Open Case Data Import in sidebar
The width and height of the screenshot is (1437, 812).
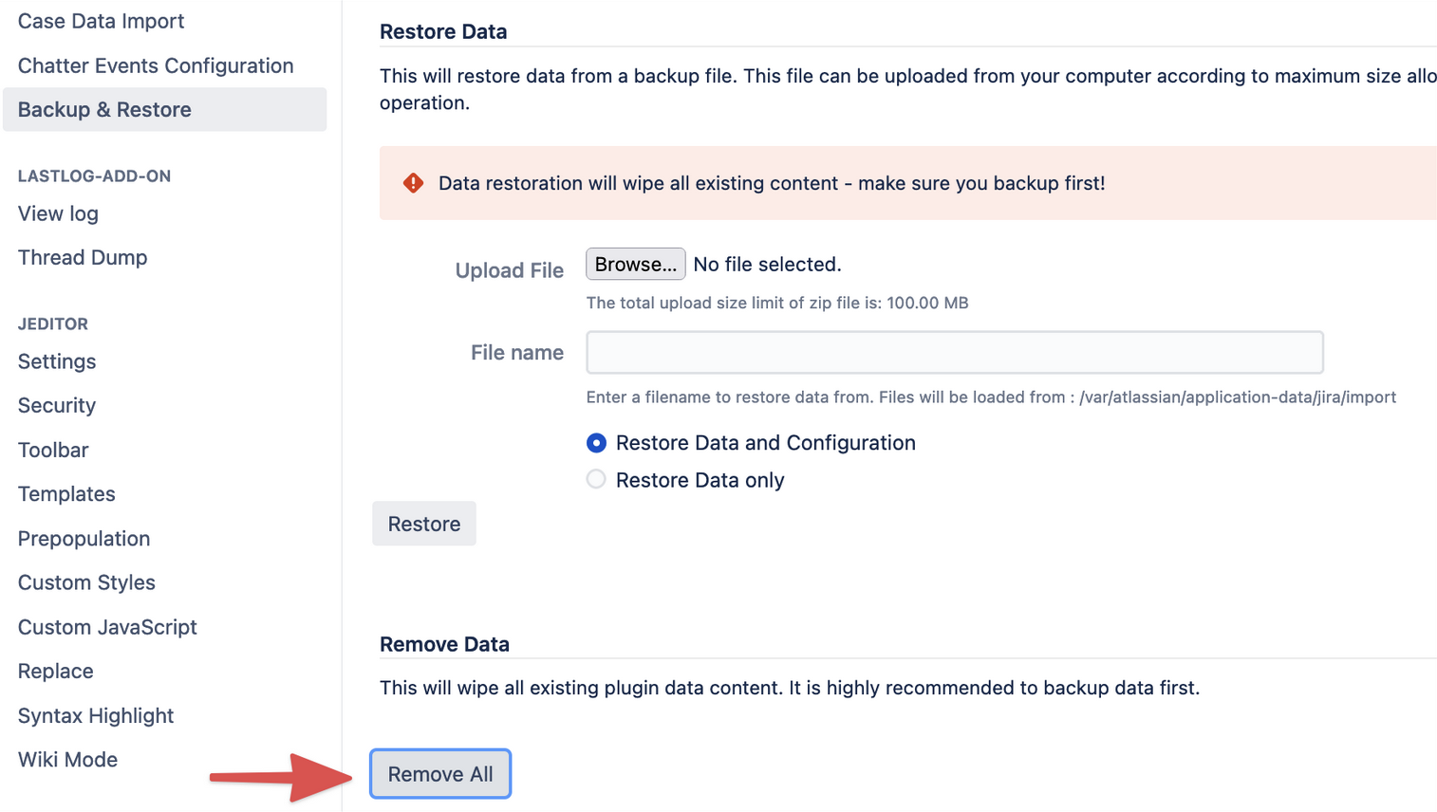pyautogui.click(x=101, y=21)
